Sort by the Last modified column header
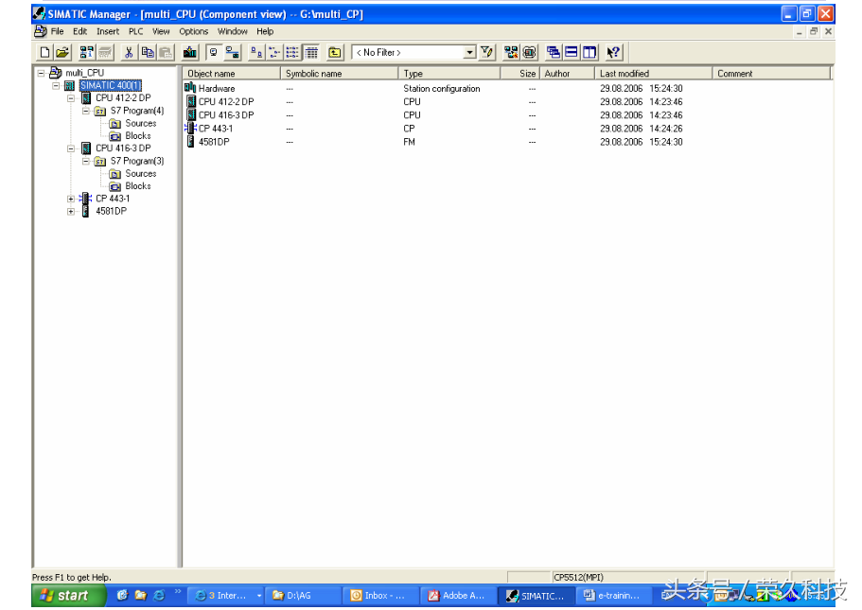 625,74
